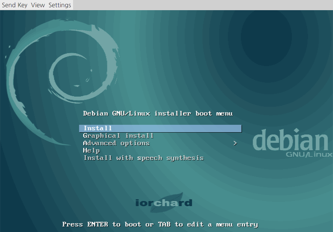The image size is (333, 232).
Task: Select the highlighted Install entry
Action: tap(98, 128)
